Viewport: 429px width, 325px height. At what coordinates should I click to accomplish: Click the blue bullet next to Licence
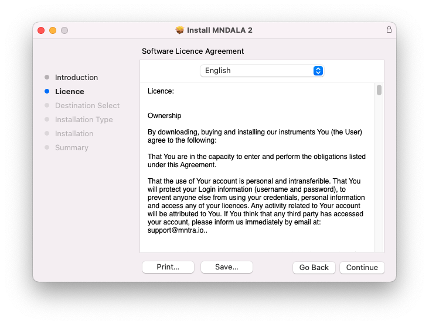(47, 91)
